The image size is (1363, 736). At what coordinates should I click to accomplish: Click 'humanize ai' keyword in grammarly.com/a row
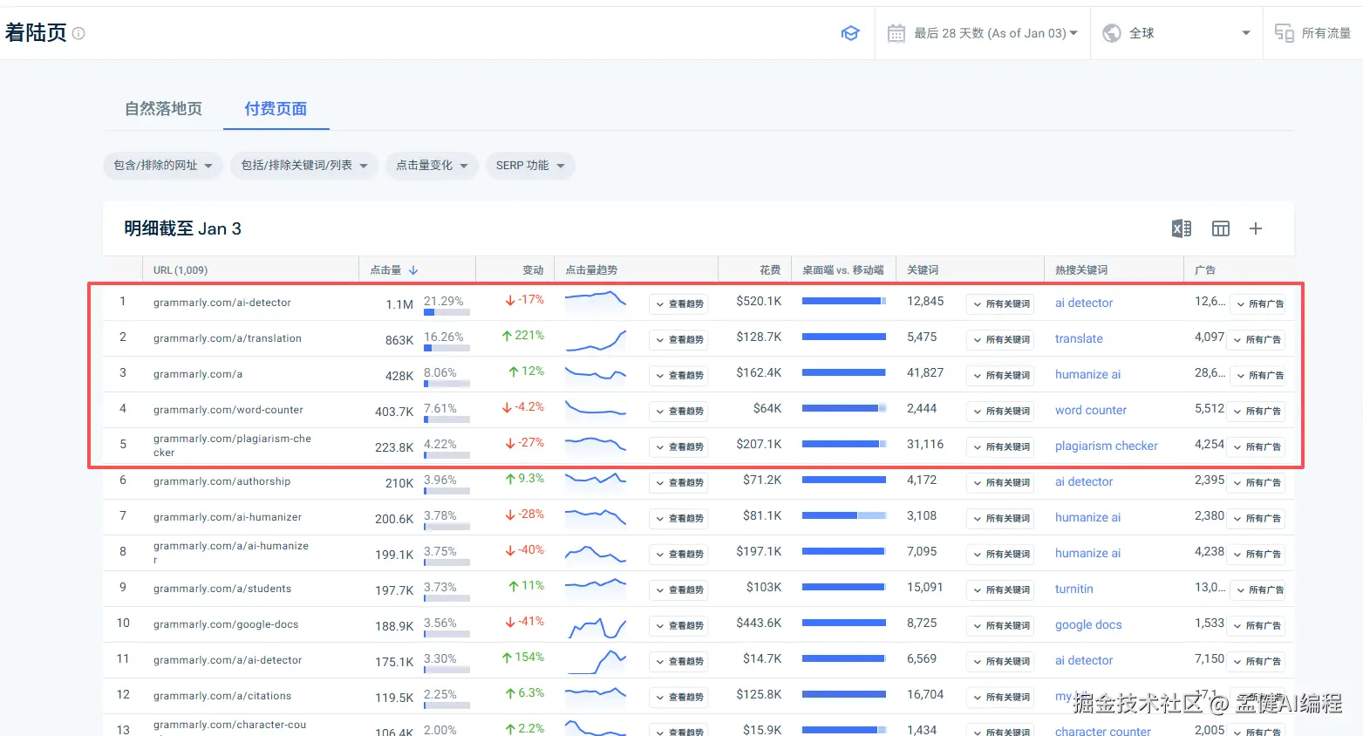(1087, 374)
